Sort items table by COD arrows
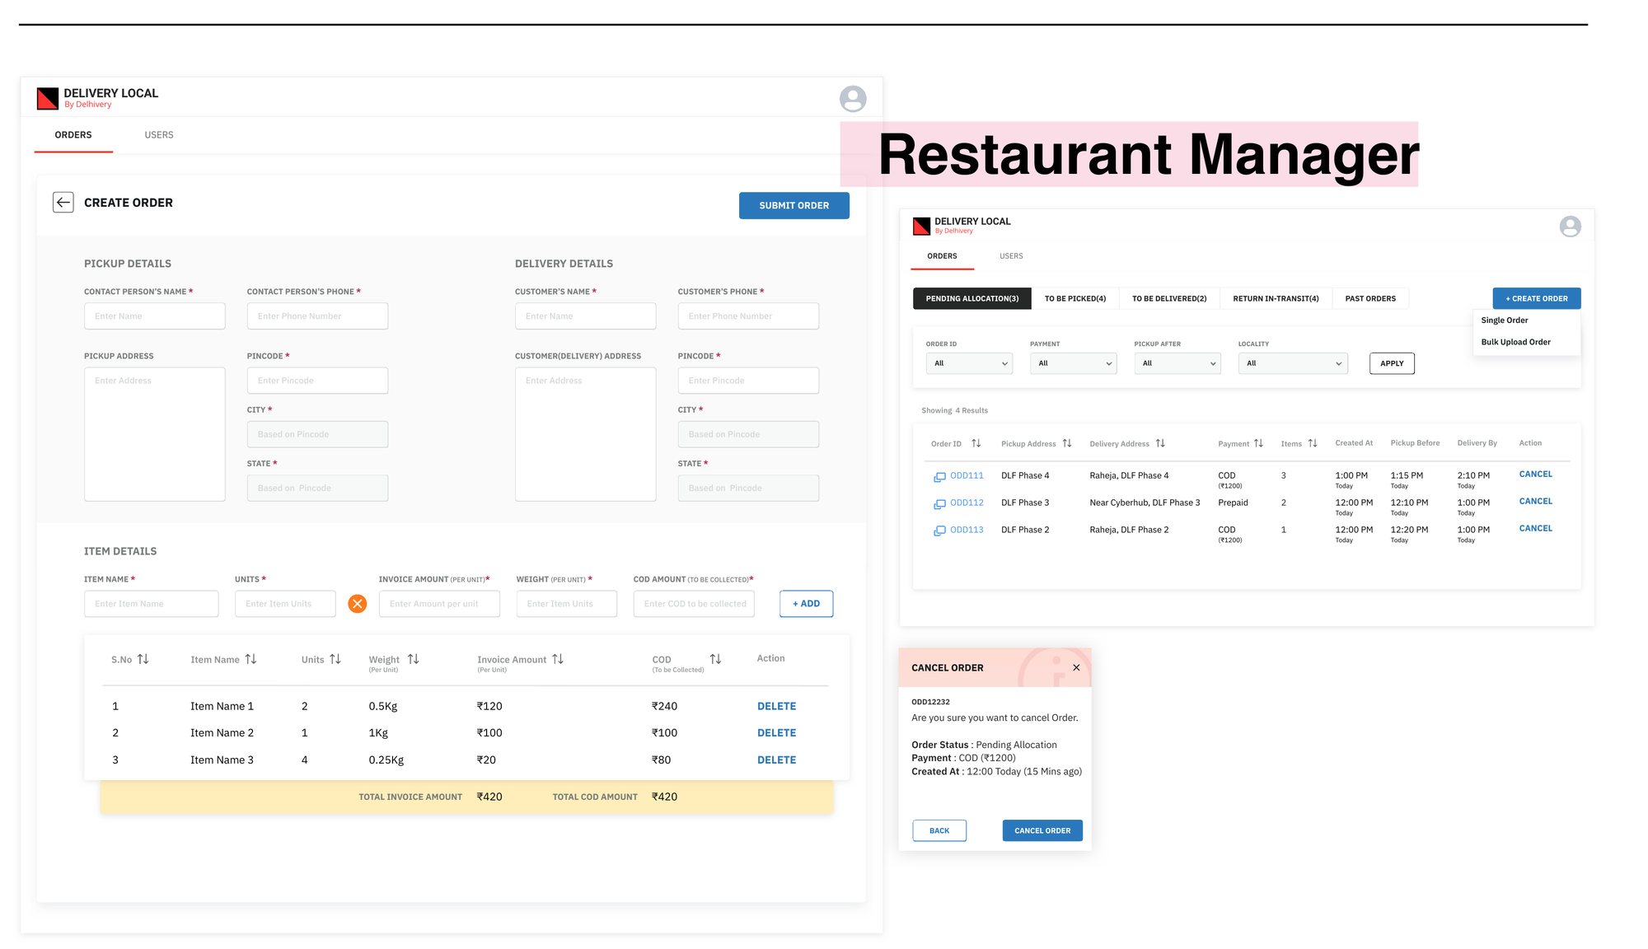The width and height of the screenshot is (1648, 949). (x=715, y=659)
